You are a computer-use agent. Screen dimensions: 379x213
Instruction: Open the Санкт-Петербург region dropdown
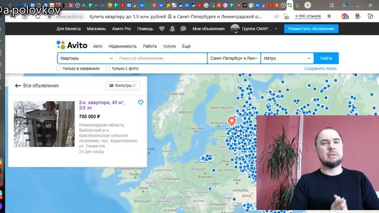234,58
